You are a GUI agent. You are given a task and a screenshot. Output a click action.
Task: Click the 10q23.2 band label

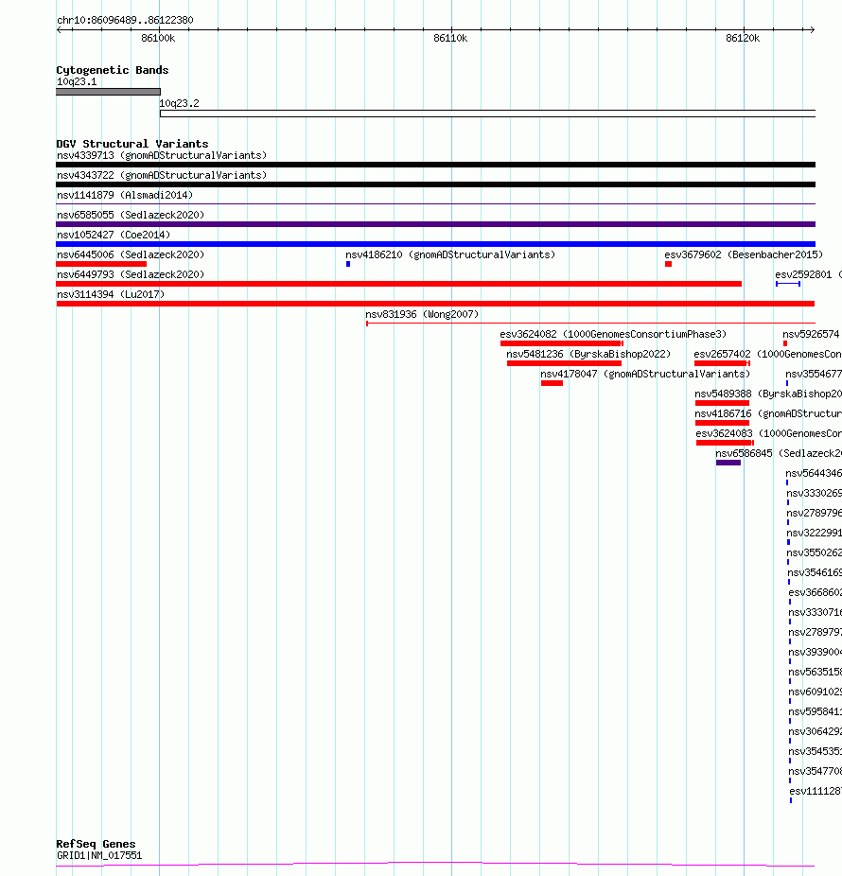pos(180,103)
